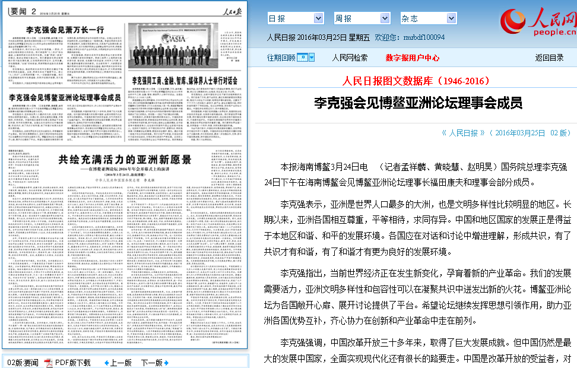The width and height of the screenshot is (577, 368).
Task: Click the 《人民日报》(2016年03月25日 02版) source line
Action: (x=506, y=133)
